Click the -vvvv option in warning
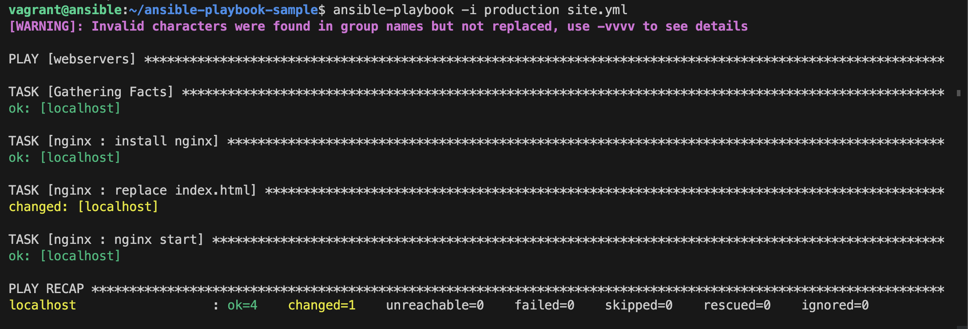The height and width of the screenshot is (329, 968). pyautogui.click(x=616, y=26)
